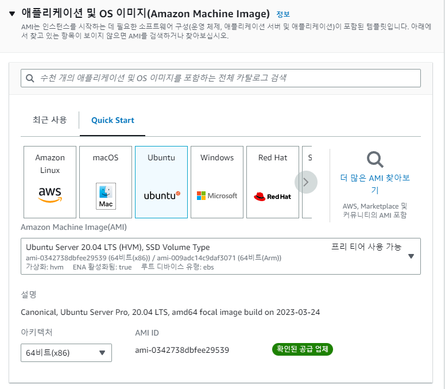The image size is (445, 389).
Task: Click the Canonical Ubuntu Server Pro description text
Action: (171, 312)
